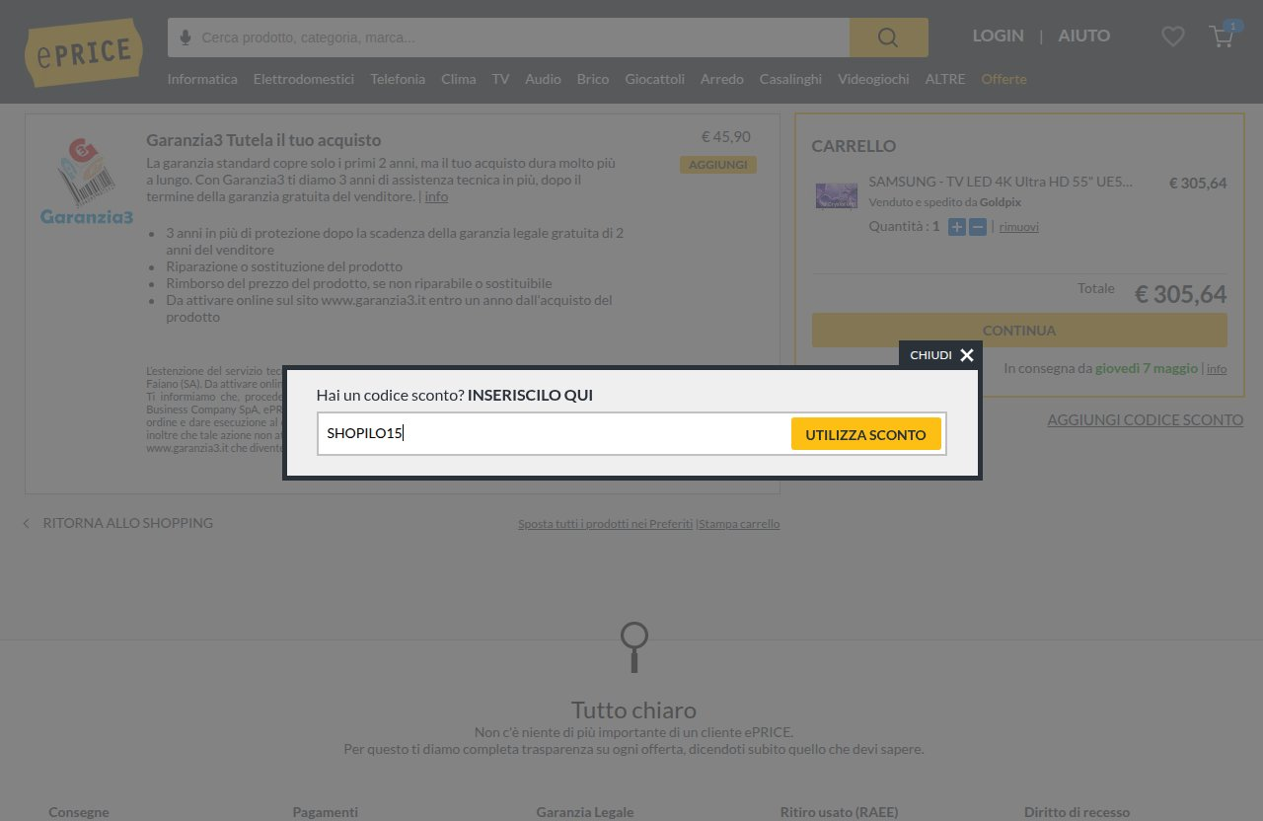This screenshot has height=821, width=1263.
Task: Click the CARRELLO heading
Action: click(x=854, y=146)
